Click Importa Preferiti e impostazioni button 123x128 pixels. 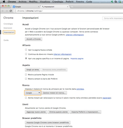(85, 112)
